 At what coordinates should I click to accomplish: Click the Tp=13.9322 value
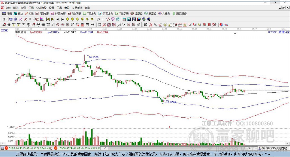point(36,32)
